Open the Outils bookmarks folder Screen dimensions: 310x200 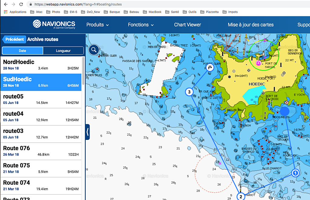[x=190, y=12]
